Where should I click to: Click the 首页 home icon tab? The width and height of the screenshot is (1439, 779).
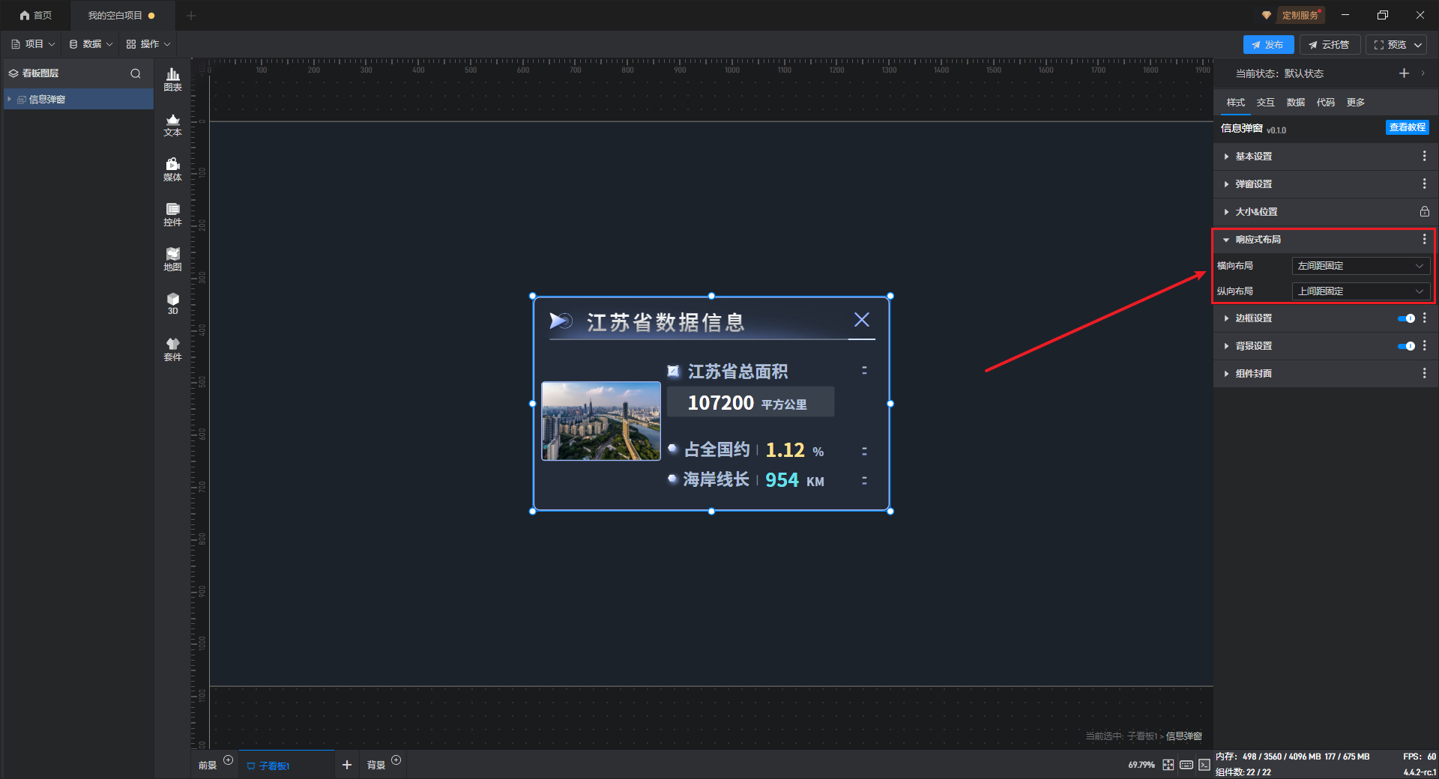coord(35,15)
